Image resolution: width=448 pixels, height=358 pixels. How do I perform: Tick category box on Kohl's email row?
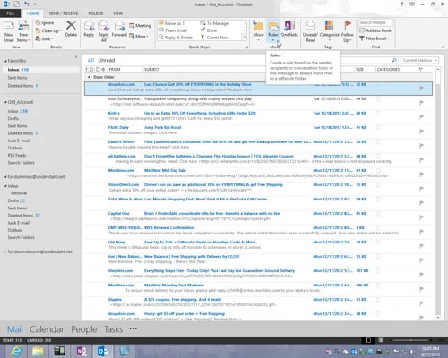[x=378, y=114]
